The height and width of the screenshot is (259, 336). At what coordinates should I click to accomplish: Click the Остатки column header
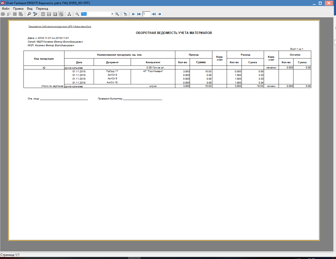[295, 55]
